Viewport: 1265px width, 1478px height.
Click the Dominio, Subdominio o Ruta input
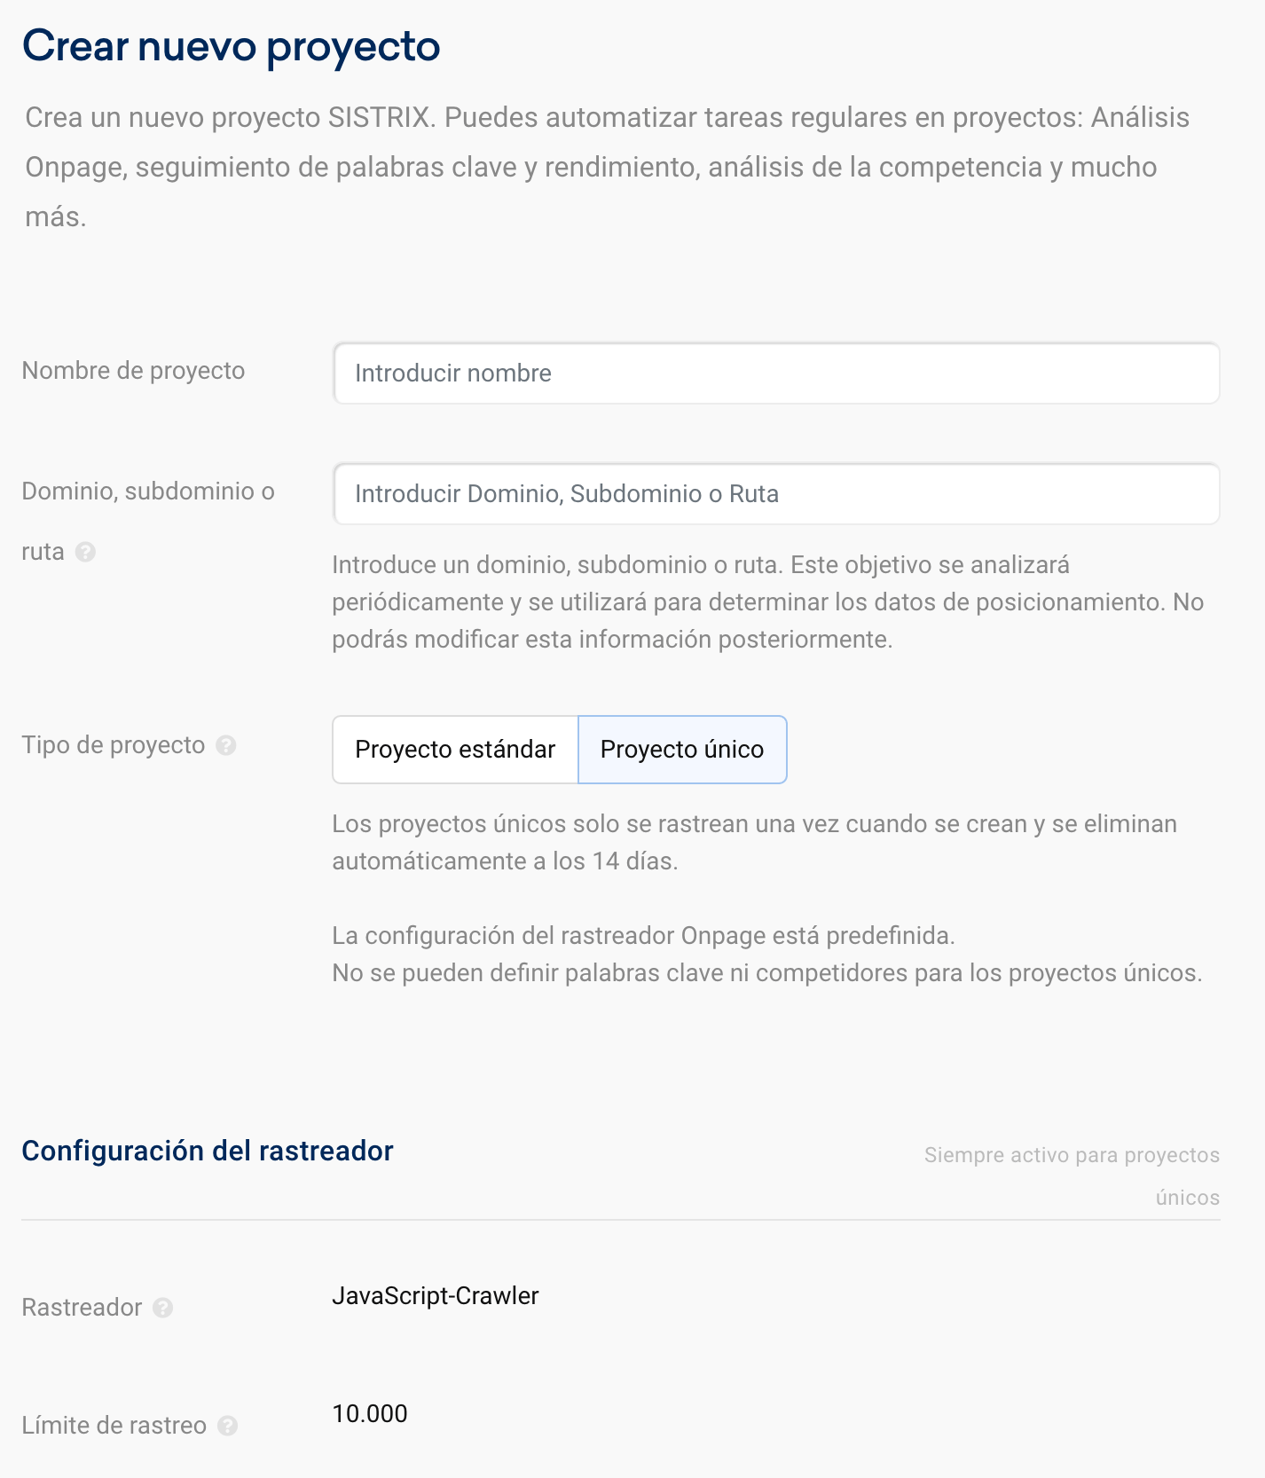tap(776, 494)
